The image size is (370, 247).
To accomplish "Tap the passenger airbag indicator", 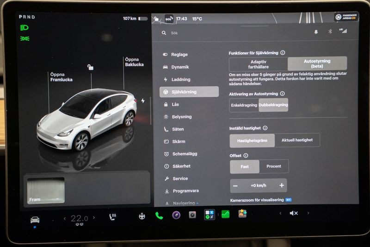I will pyautogui.click(x=346, y=17).
